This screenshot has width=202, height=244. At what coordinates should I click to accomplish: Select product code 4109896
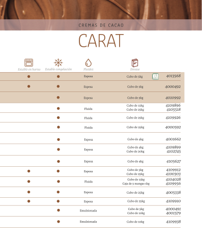173,105
